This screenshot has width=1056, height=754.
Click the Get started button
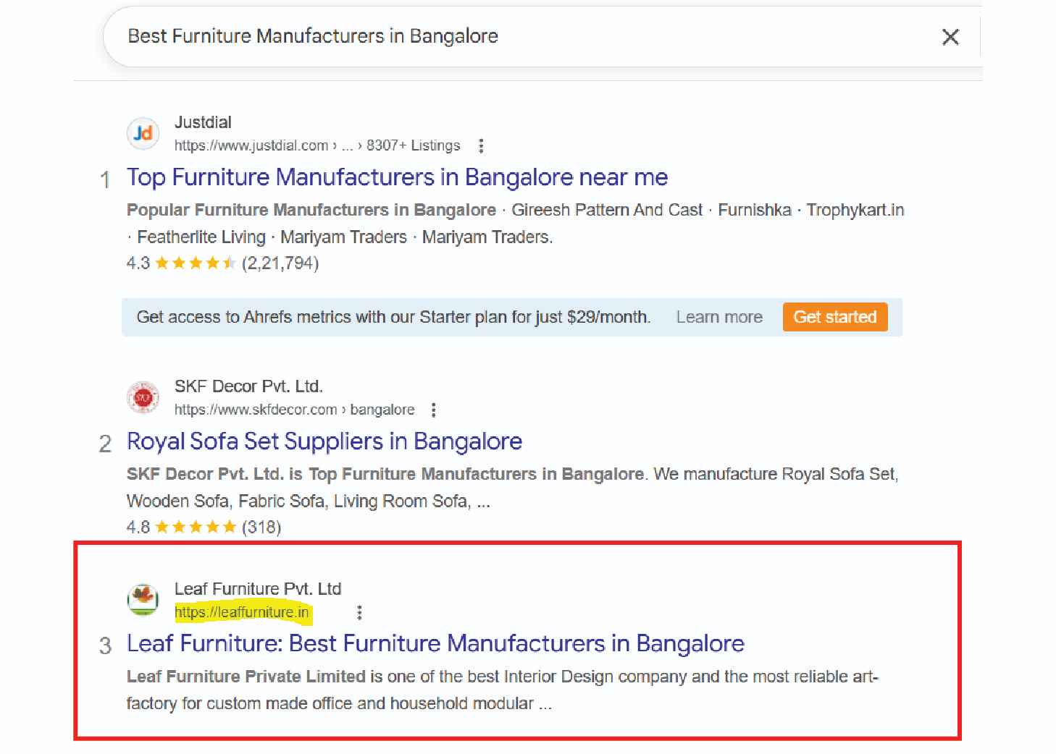click(834, 317)
